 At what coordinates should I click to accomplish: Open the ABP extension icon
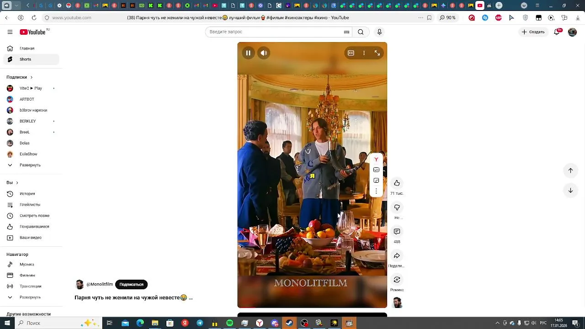point(499,18)
